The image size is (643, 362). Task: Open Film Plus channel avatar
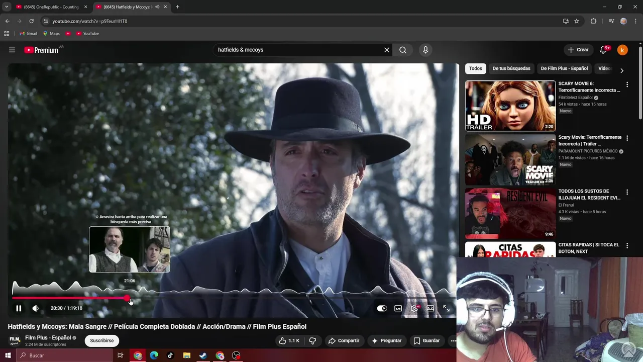tap(15, 340)
